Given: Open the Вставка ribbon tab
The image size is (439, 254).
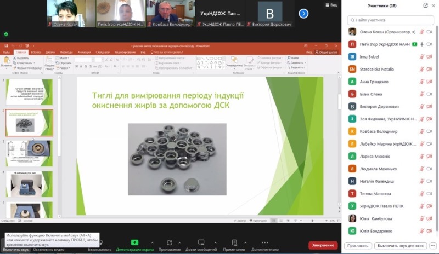Looking at the screenshot, I should (x=36, y=52).
